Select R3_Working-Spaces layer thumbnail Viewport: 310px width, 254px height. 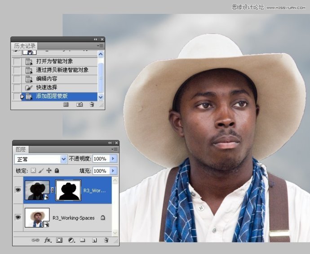[x=37, y=218]
